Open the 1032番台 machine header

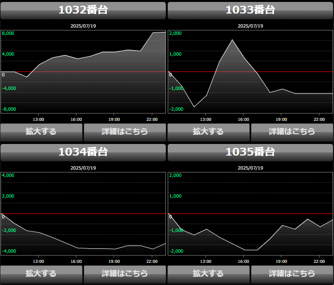(83, 11)
